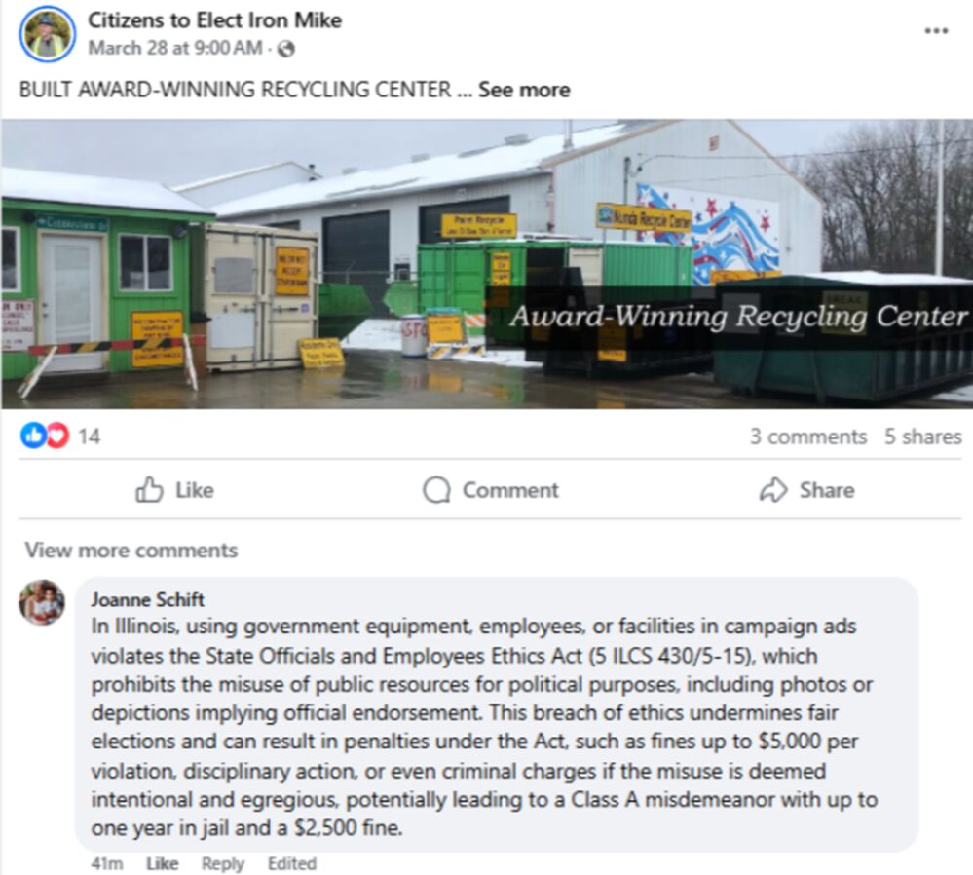Open the post options three-dot menu

point(936,30)
